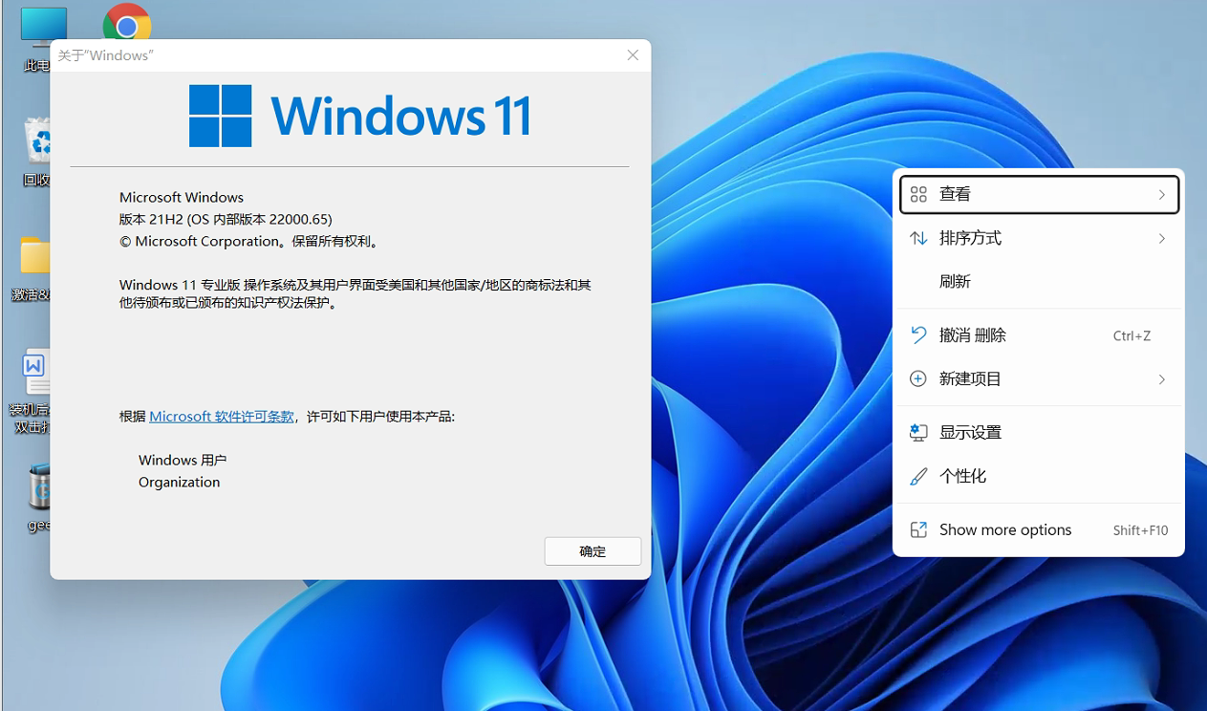This screenshot has height=711, width=1207.
Task: Close the 关于 Windows dialog
Action: click(633, 55)
